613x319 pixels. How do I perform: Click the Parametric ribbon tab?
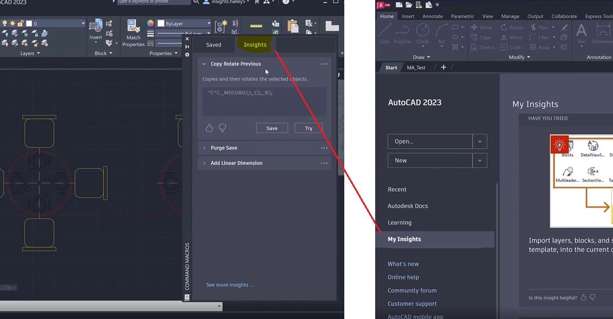pyautogui.click(x=462, y=16)
